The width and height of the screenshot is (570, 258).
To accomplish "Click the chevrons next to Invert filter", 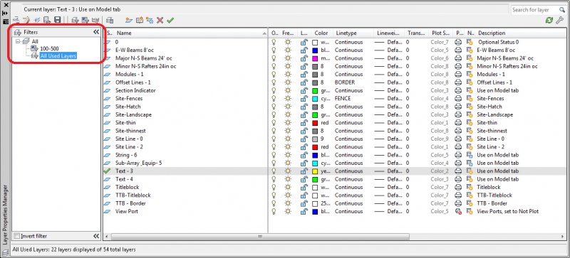I will (96, 236).
